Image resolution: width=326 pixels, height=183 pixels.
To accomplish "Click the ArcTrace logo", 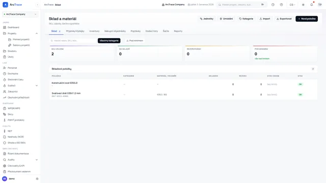I will point(12,5).
